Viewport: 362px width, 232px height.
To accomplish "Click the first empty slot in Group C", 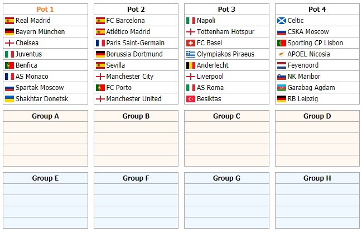I will pos(226,127).
